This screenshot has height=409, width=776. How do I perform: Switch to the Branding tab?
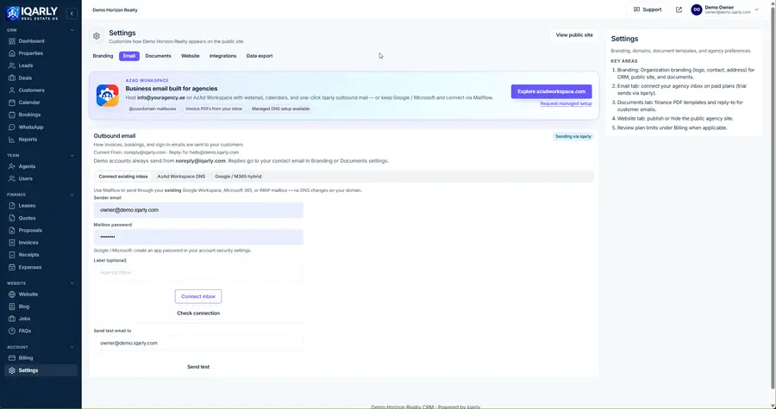coord(103,56)
